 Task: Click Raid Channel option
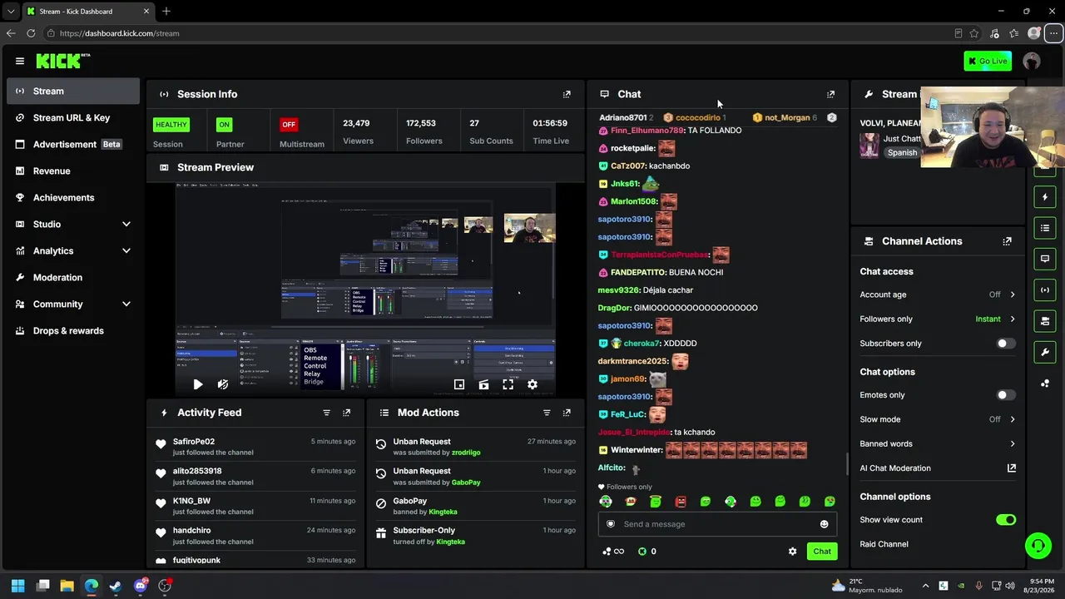(884, 544)
